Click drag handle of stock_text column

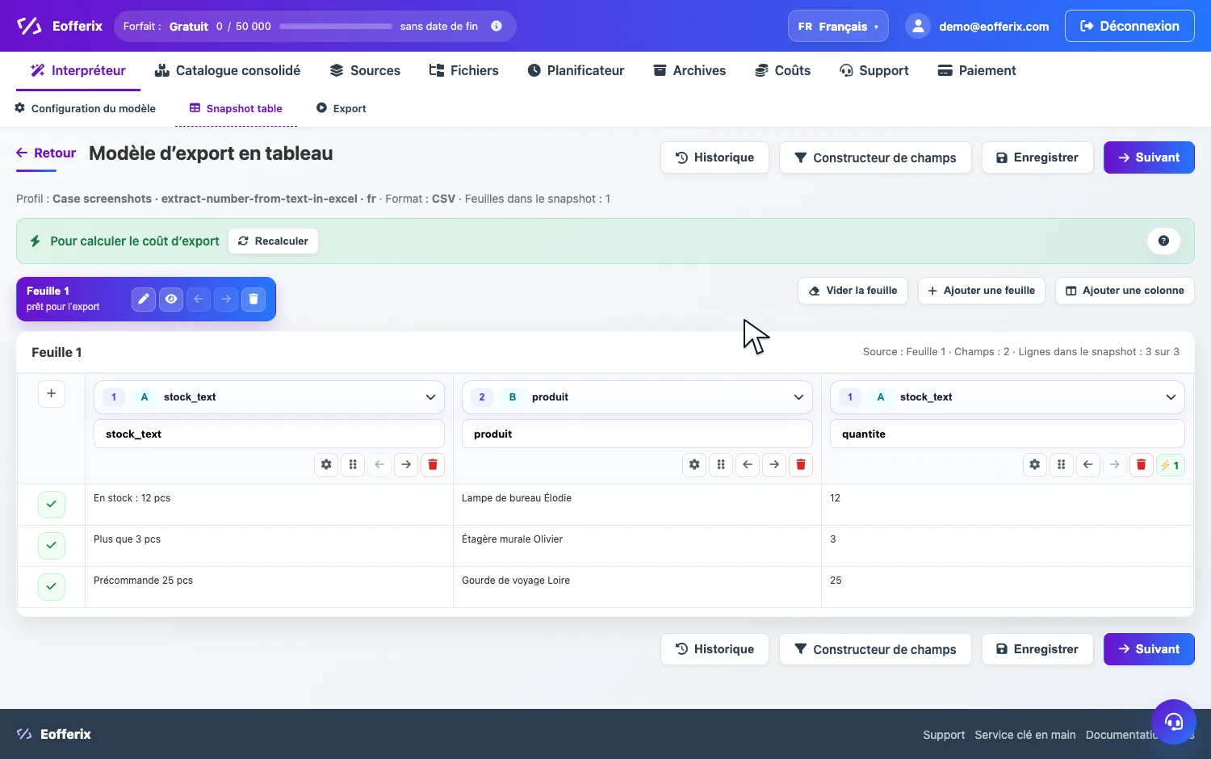(353, 464)
